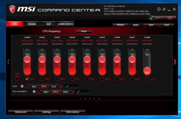
Task: Click the pencil edit icon for Ratio
Action: pos(68,86)
